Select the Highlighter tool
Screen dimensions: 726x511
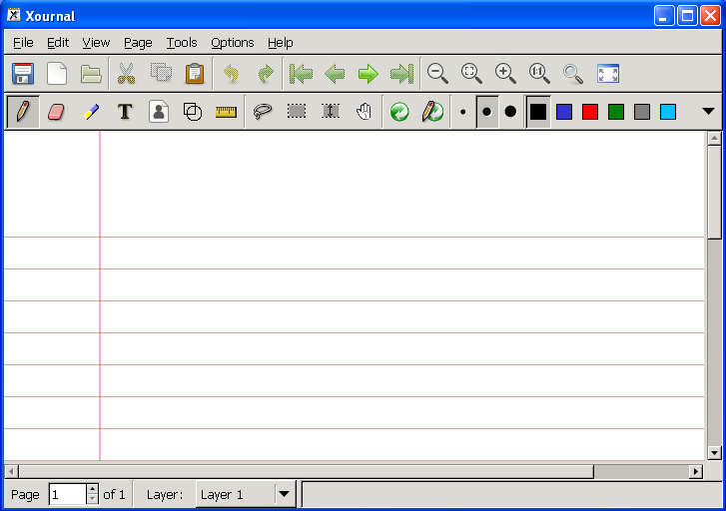[x=91, y=112]
